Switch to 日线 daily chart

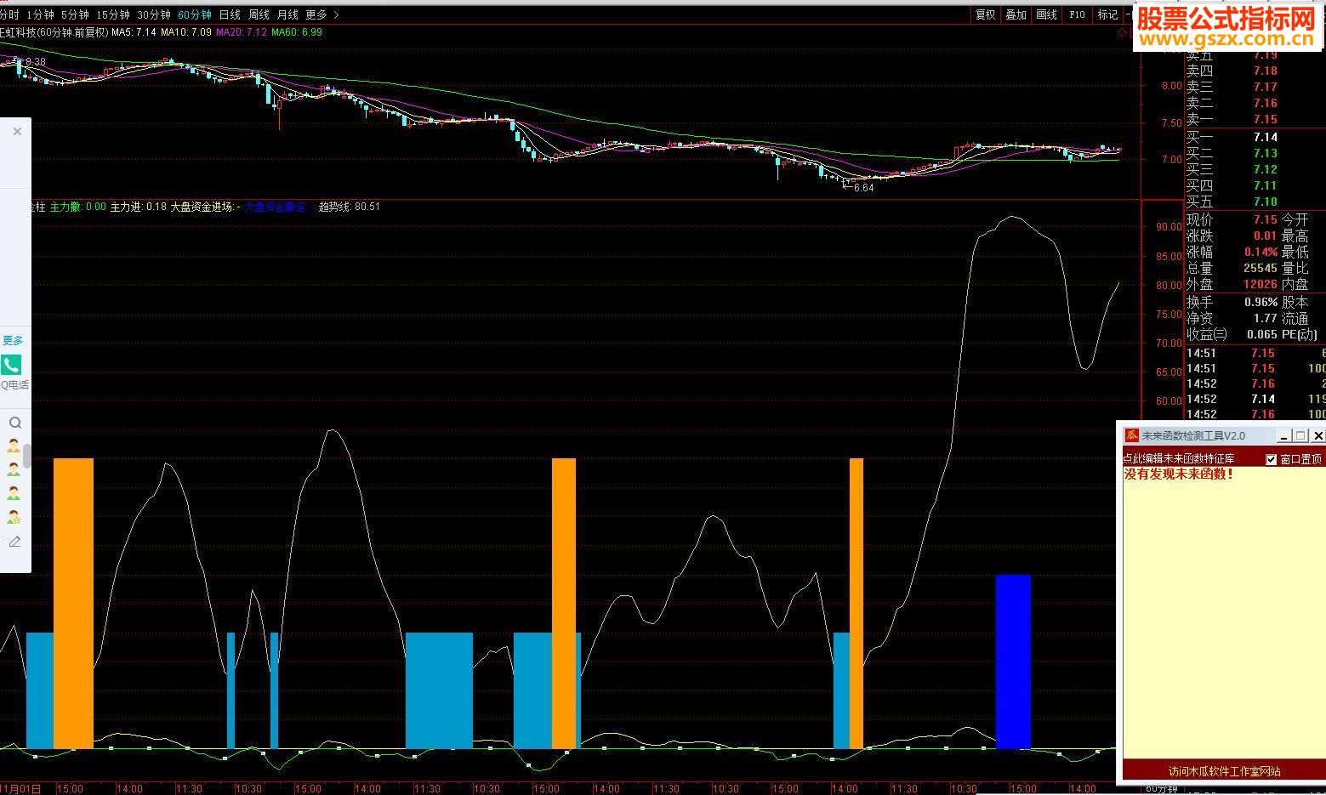230,14
